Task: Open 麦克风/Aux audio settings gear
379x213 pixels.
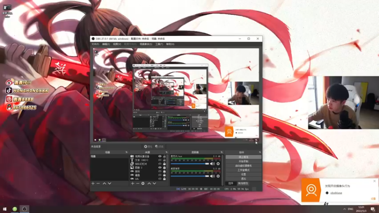Action: click(x=218, y=164)
